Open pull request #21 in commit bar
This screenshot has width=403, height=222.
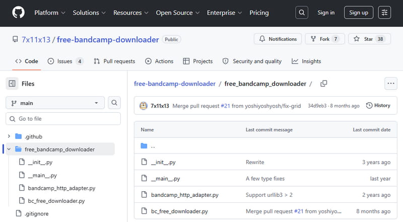(x=225, y=106)
